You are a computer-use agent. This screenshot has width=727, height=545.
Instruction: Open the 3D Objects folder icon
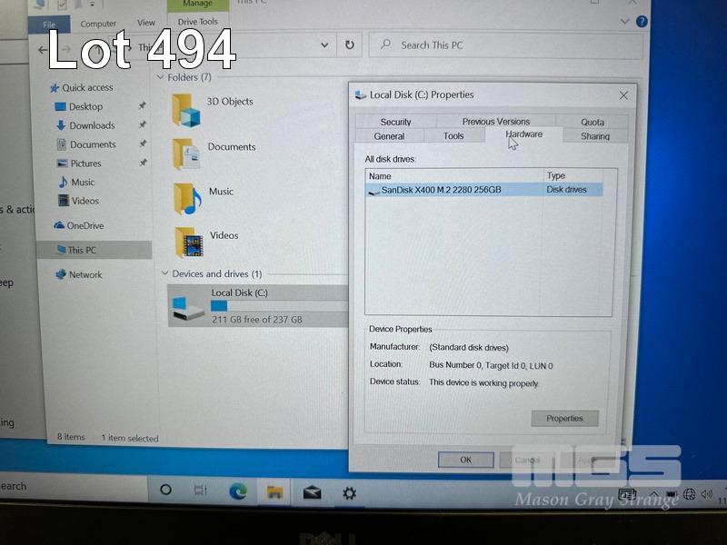(x=186, y=109)
